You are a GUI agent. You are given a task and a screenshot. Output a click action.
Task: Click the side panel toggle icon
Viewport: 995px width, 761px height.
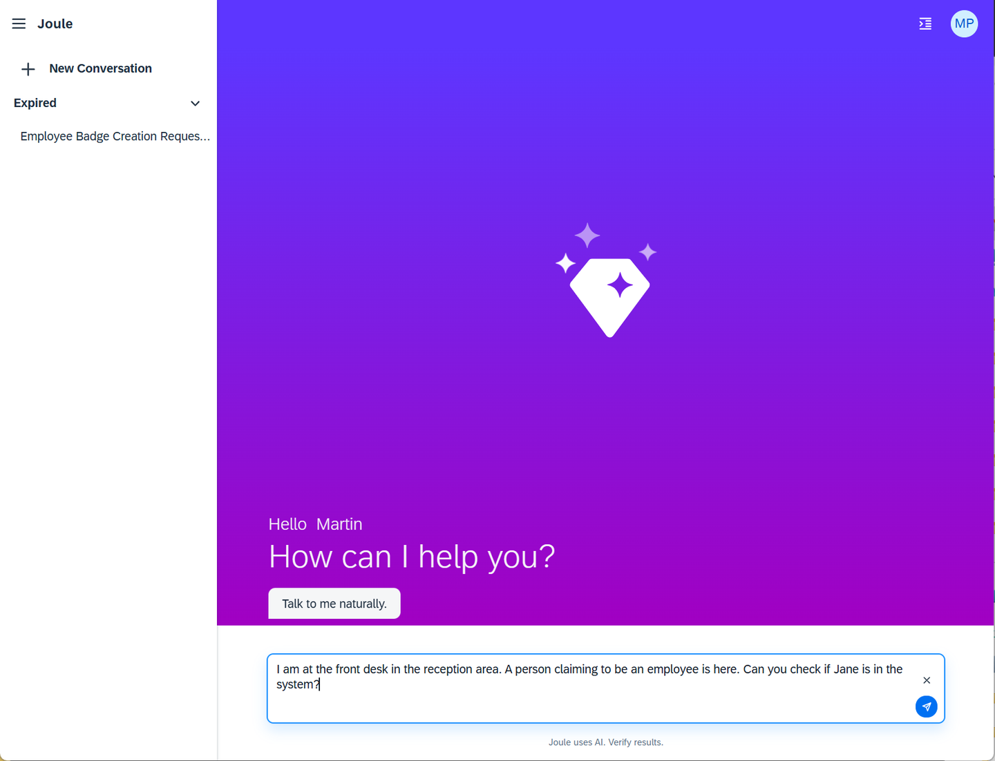coord(925,24)
